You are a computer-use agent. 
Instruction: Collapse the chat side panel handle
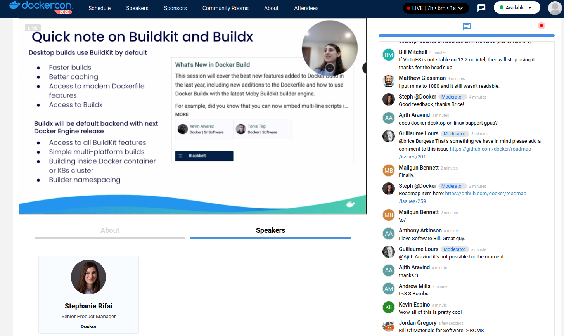[x=365, y=68]
